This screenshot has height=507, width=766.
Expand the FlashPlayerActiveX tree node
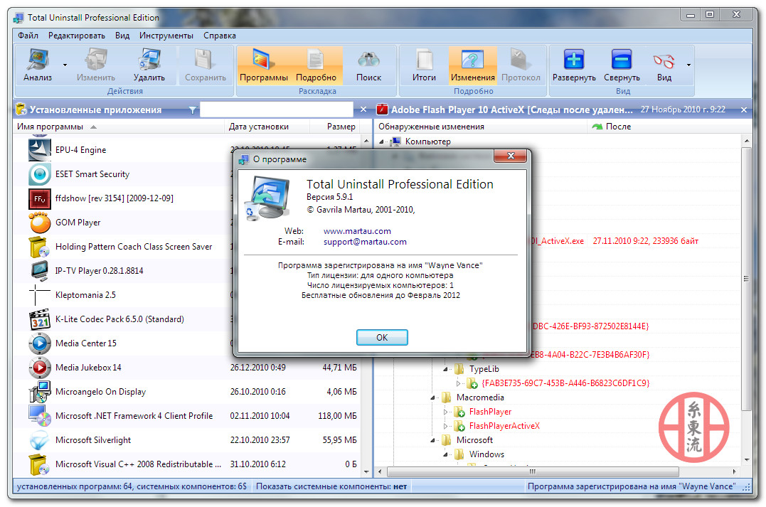445,426
